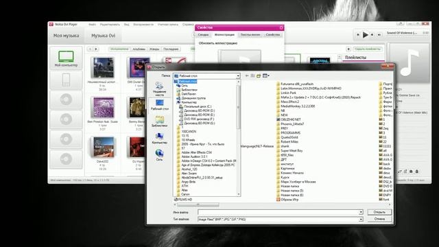Viewport: 439px width, 247px height.
Task: Select Картинки folder in file list
Action: [x=285, y=168]
